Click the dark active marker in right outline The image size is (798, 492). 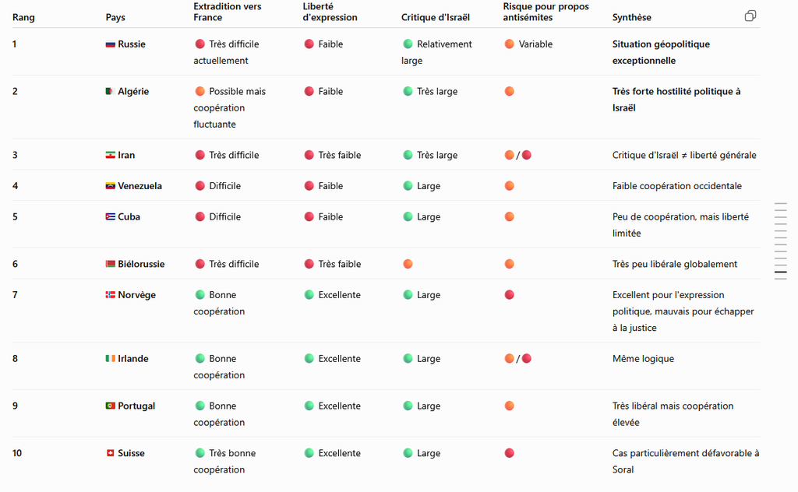pos(781,272)
